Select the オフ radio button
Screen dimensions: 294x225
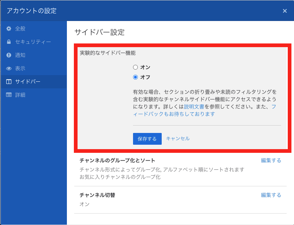pyautogui.click(x=136, y=76)
